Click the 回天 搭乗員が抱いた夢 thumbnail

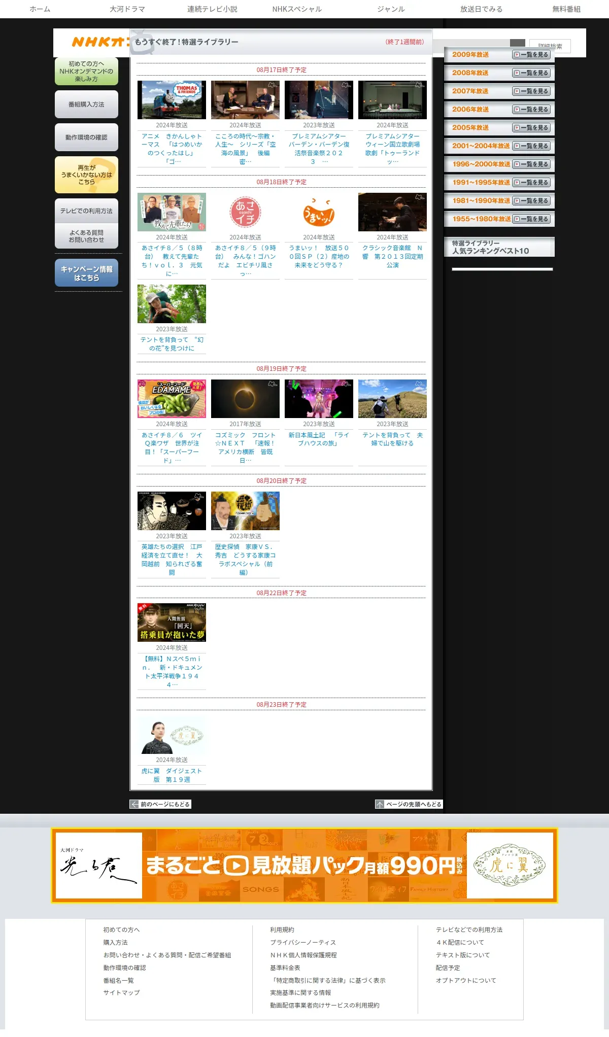point(172,623)
